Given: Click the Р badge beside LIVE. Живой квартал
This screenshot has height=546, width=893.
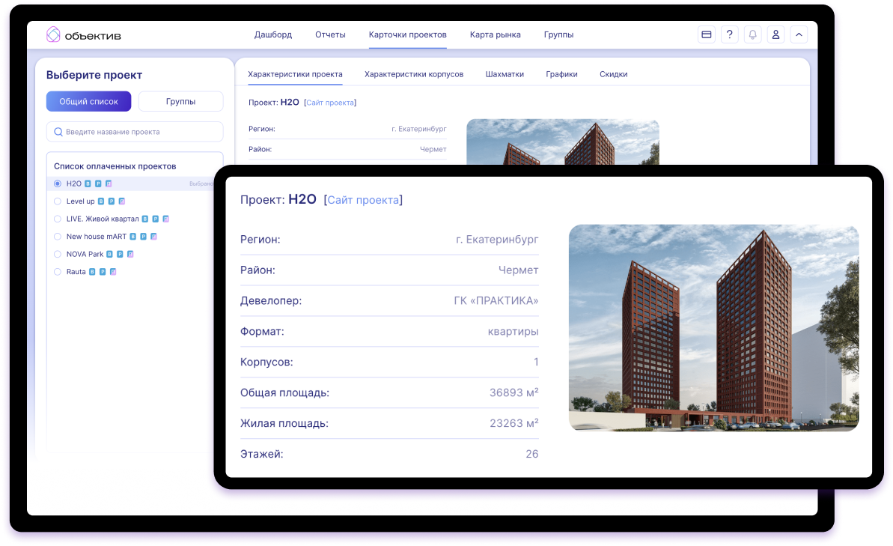Looking at the screenshot, I should 156,219.
